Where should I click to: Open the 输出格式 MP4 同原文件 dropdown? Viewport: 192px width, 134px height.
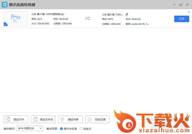[x=30, y=128]
